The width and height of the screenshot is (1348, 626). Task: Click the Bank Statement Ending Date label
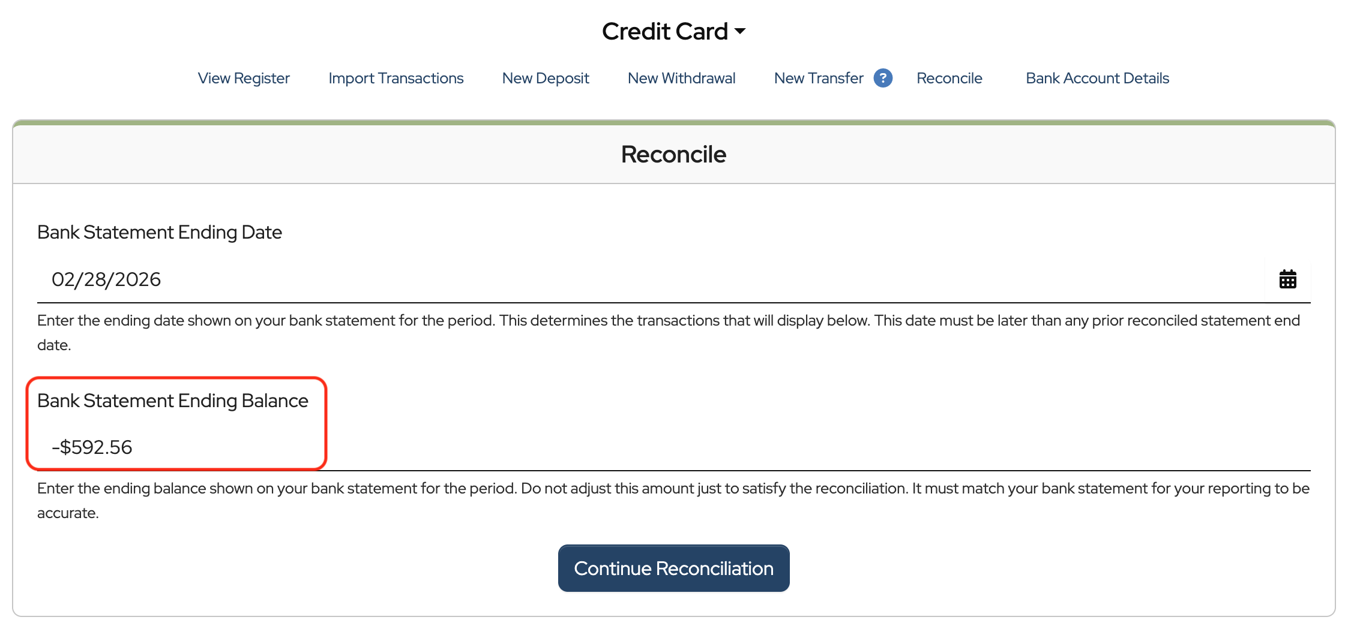(x=160, y=232)
